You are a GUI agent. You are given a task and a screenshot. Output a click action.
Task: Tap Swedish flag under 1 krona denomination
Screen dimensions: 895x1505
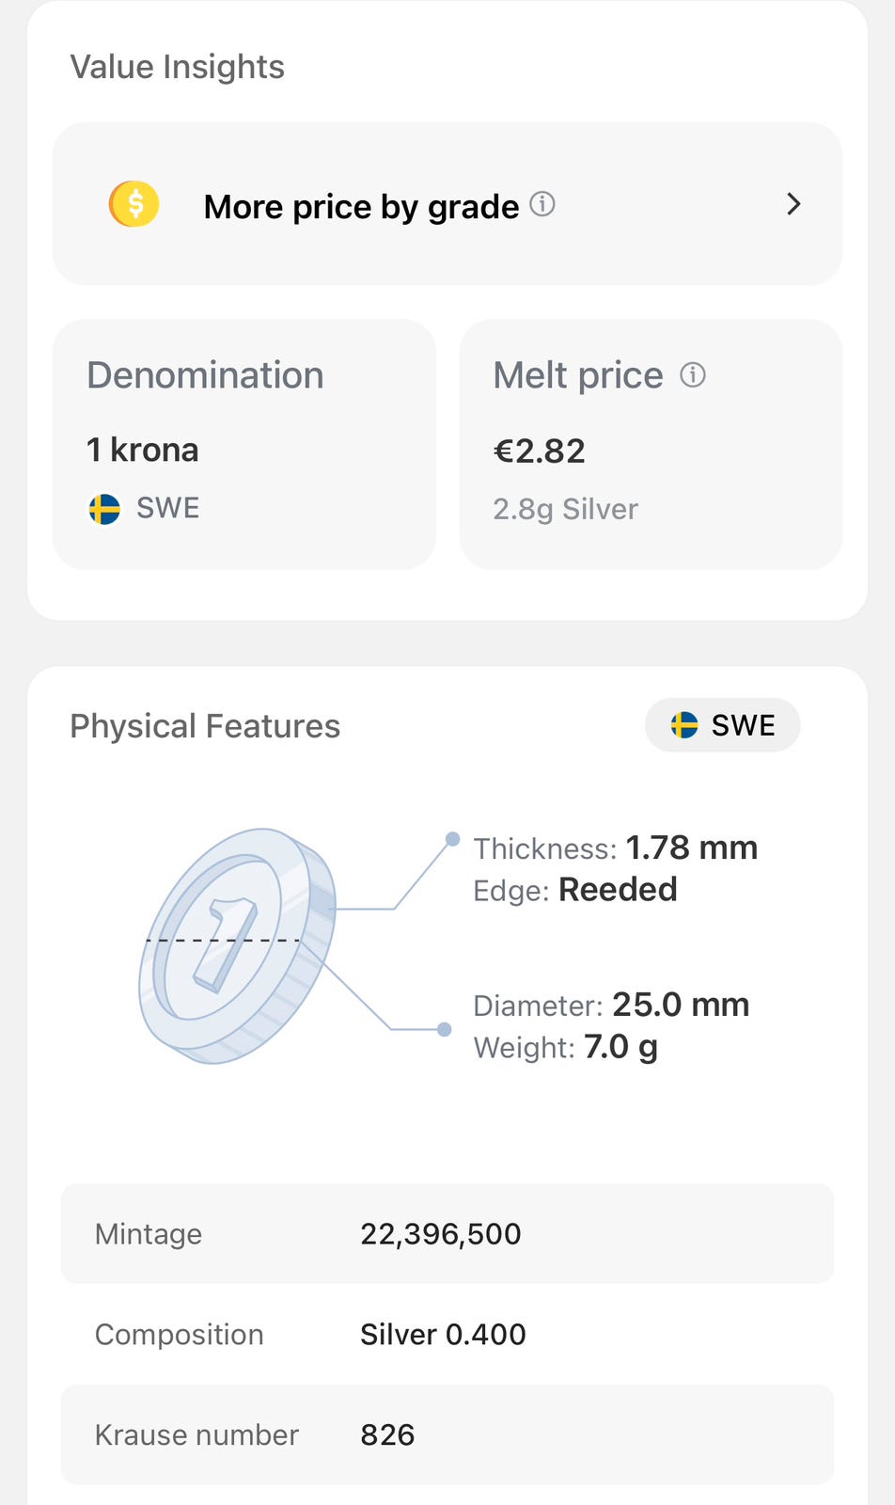[104, 509]
